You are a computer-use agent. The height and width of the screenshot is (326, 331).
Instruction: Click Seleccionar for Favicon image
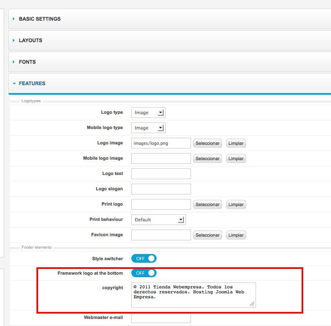pyautogui.click(x=208, y=235)
